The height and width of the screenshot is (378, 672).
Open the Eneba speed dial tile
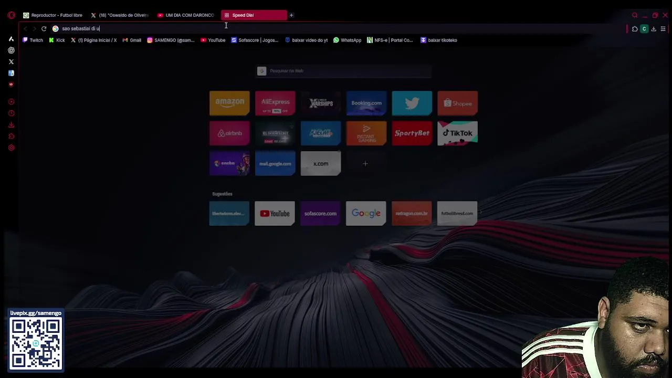click(x=229, y=164)
